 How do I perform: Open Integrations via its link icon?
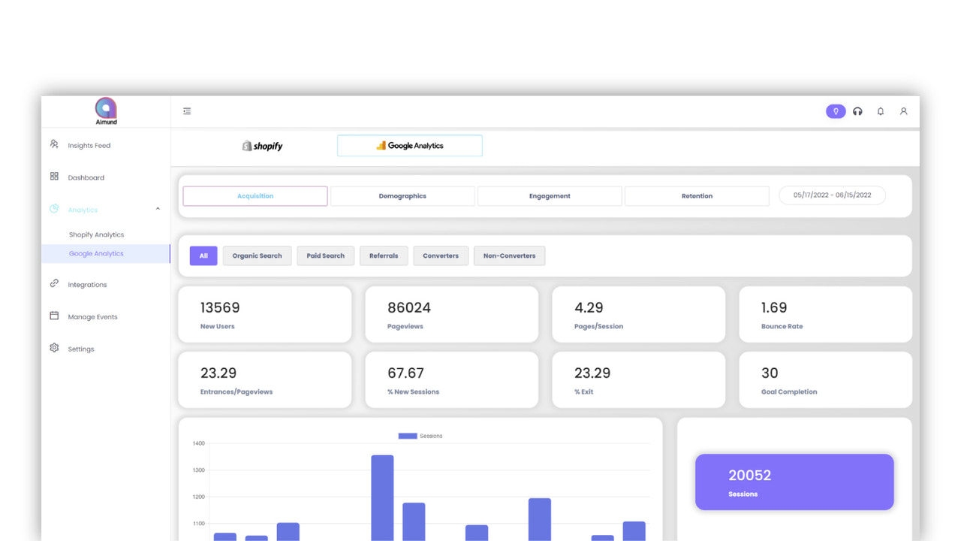point(54,284)
